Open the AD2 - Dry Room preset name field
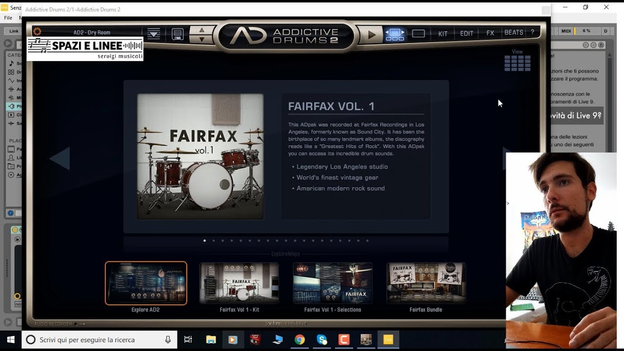The width and height of the screenshot is (624, 351). pyautogui.click(x=93, y=32)
